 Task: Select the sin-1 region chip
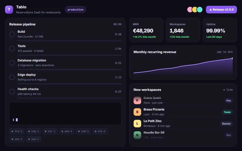17,139
